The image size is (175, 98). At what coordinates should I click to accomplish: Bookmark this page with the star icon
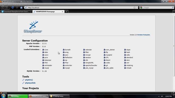135,8
